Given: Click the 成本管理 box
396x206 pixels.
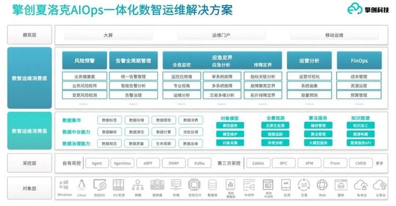Looking at the screenshot, I should (x=359, y=76).
